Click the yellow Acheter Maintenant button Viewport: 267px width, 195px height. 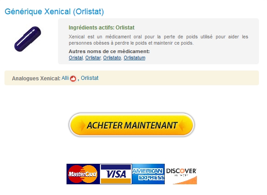132,125
